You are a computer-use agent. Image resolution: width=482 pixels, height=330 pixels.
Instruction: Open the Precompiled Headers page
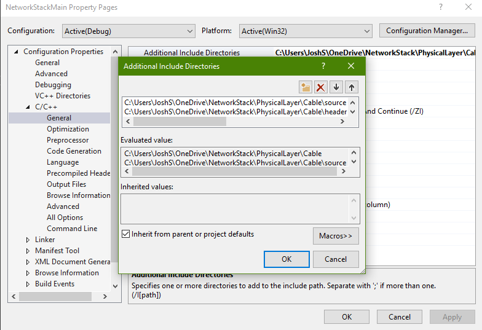point(79,173)
